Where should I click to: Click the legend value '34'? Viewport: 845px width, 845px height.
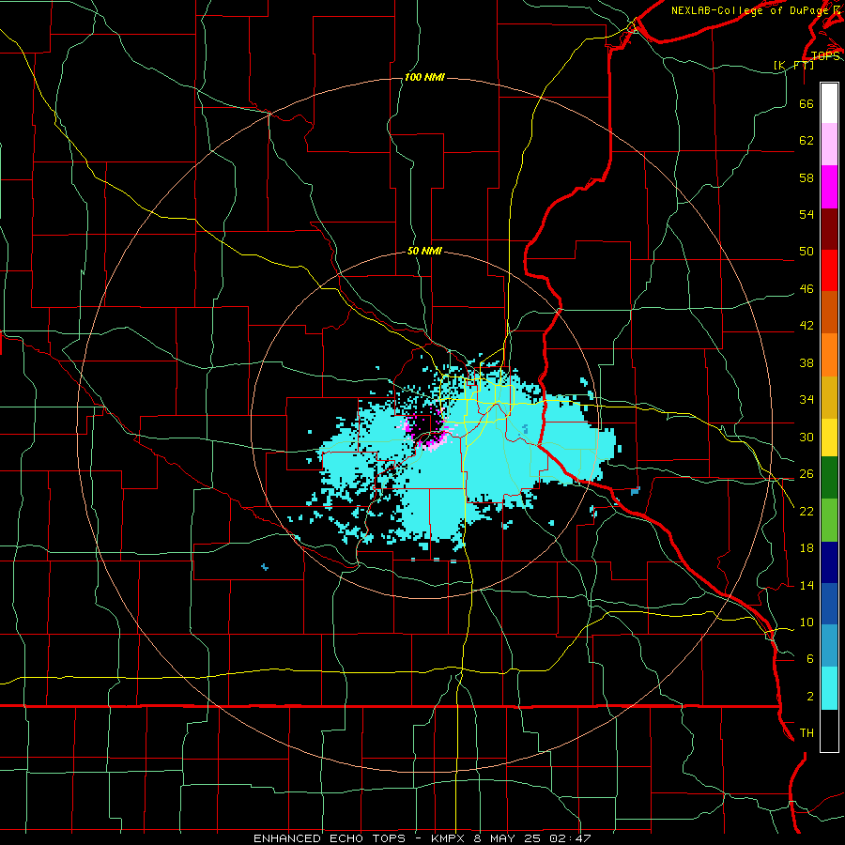807,399
